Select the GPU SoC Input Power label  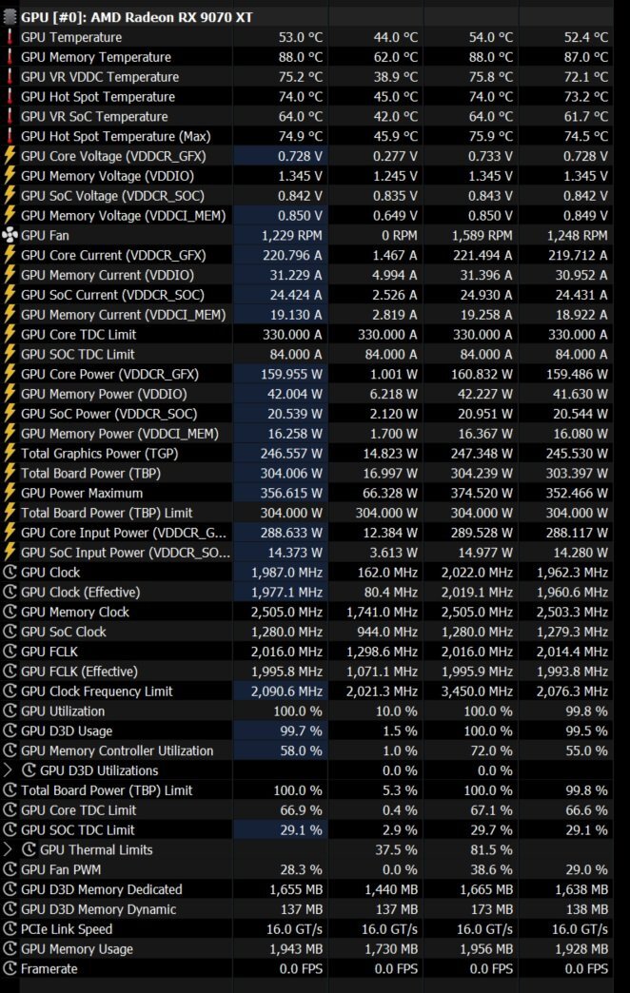click(126, 553)
